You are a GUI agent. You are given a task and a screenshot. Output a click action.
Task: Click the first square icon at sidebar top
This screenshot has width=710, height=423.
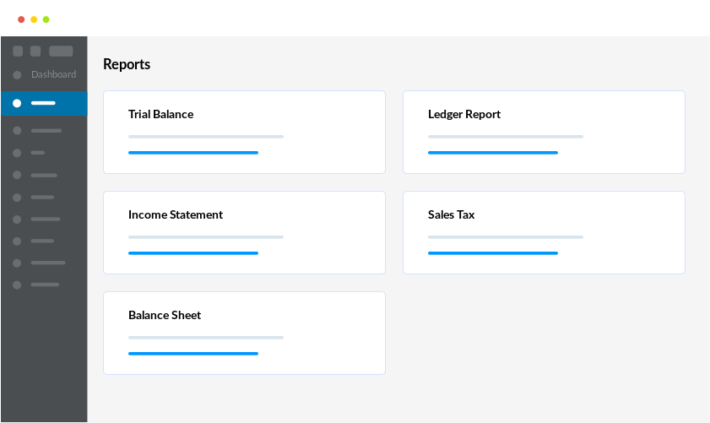18,52
